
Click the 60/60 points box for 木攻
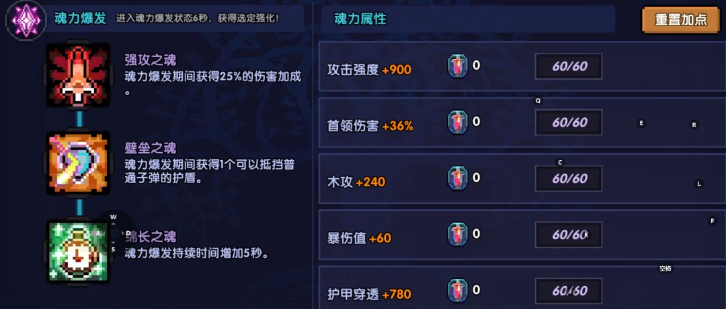point(568,179)
